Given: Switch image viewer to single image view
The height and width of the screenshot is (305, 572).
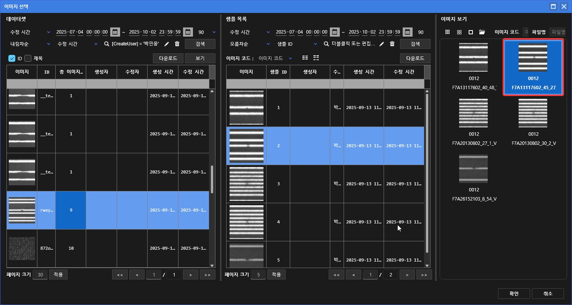Looking at the screenshot, I should click(x=471, y=32).
